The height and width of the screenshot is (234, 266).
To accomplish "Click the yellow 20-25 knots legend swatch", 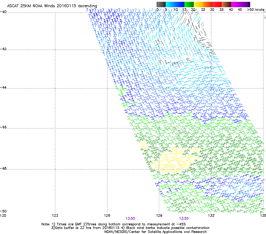I will coord(198,4).
